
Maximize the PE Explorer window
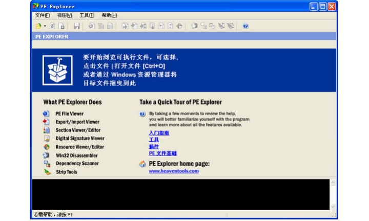click(x=322, y=6)
